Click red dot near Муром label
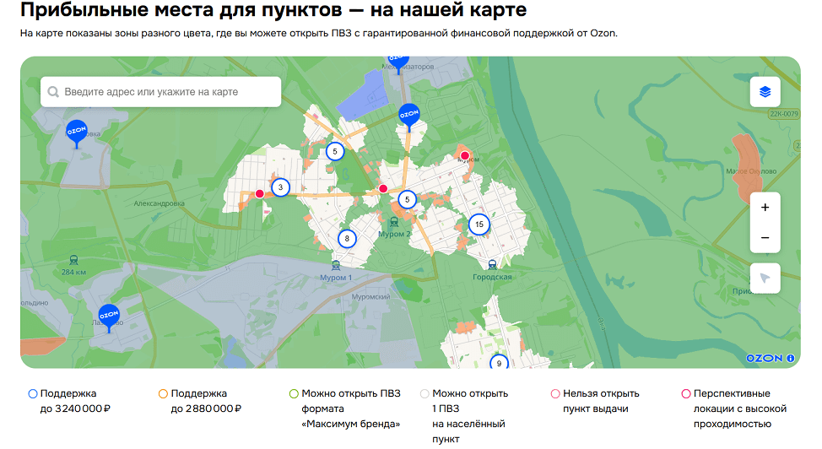This screenshot has width=822, height=449. pos(464,156)
